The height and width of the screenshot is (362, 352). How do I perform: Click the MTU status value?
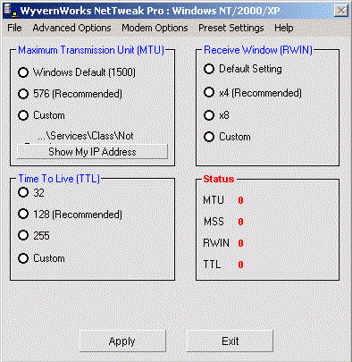pyautogui.click(x=240, y=200)
